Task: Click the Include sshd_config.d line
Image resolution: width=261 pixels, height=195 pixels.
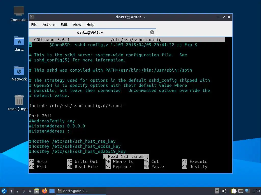Action: [76, 106]
